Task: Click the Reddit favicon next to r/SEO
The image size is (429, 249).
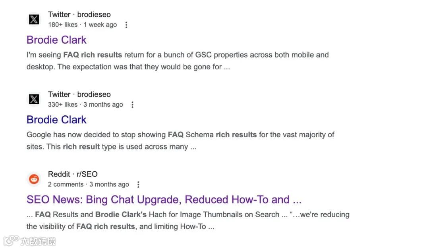Action: coord(34,179)
